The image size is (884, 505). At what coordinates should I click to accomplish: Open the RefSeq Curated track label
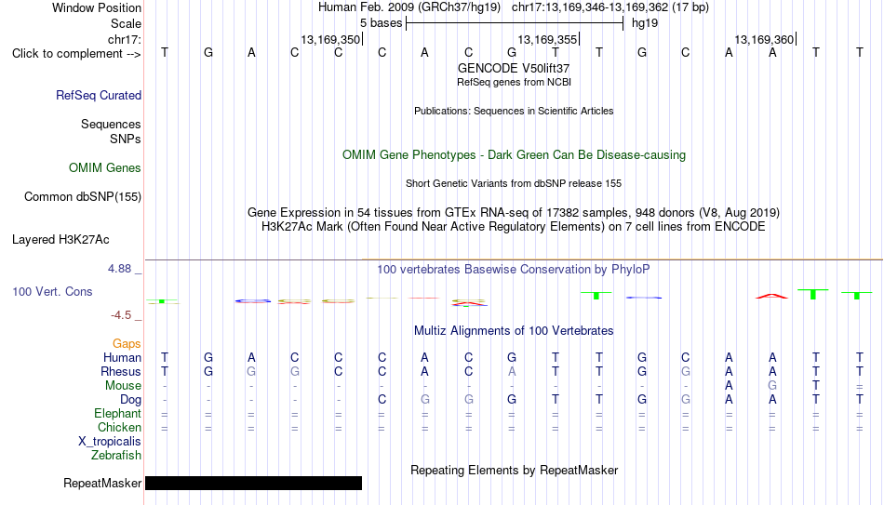coord(98,95)
